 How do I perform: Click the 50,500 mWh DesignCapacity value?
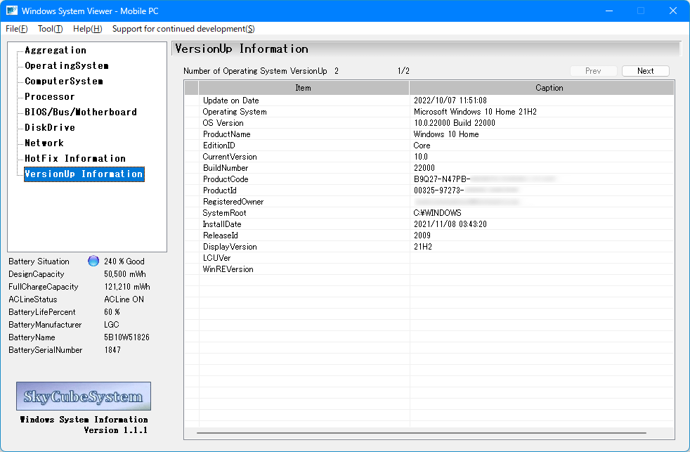click(125, 274)
